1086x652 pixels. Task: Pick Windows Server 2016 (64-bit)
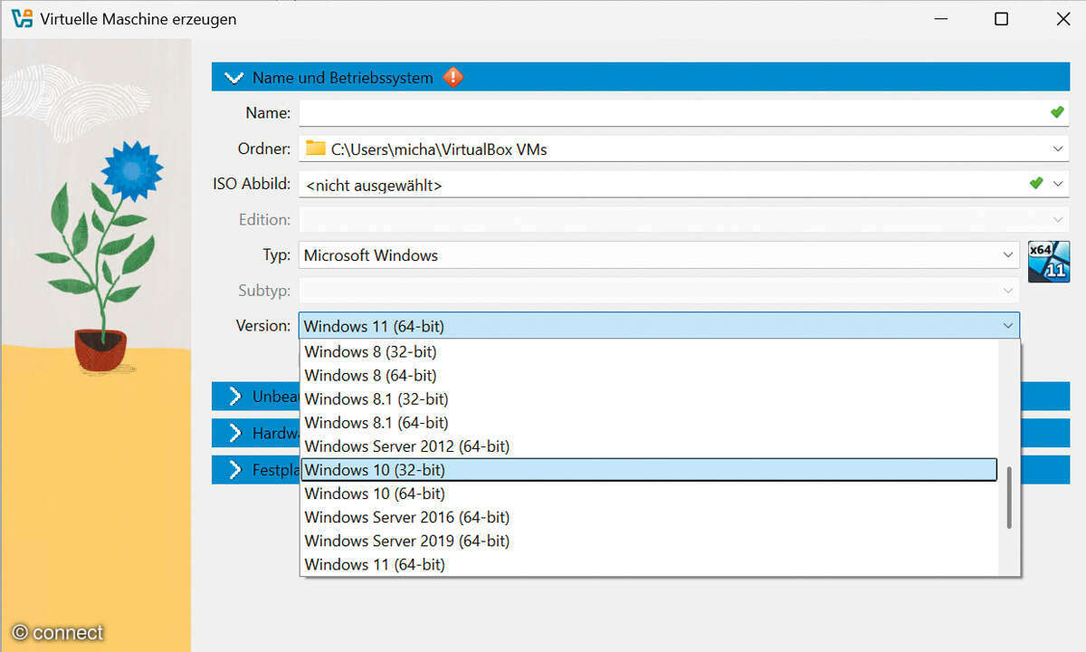point(649,517)
